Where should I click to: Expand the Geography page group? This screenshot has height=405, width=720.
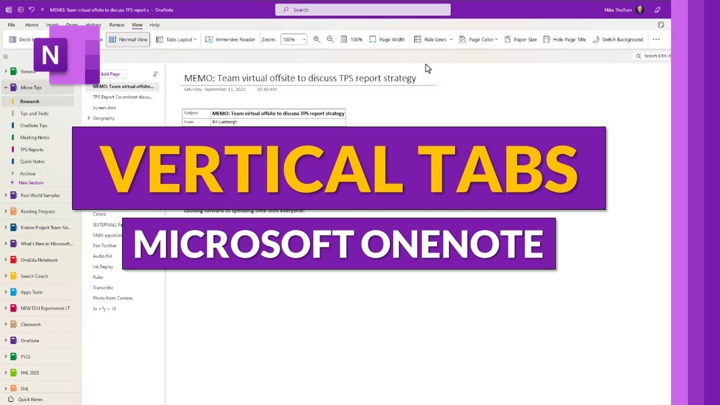pyautogui.click(x=88, y=118)
